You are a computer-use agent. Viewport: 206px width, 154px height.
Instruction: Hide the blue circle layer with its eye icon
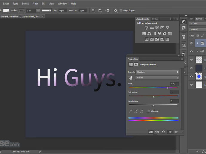191,76
